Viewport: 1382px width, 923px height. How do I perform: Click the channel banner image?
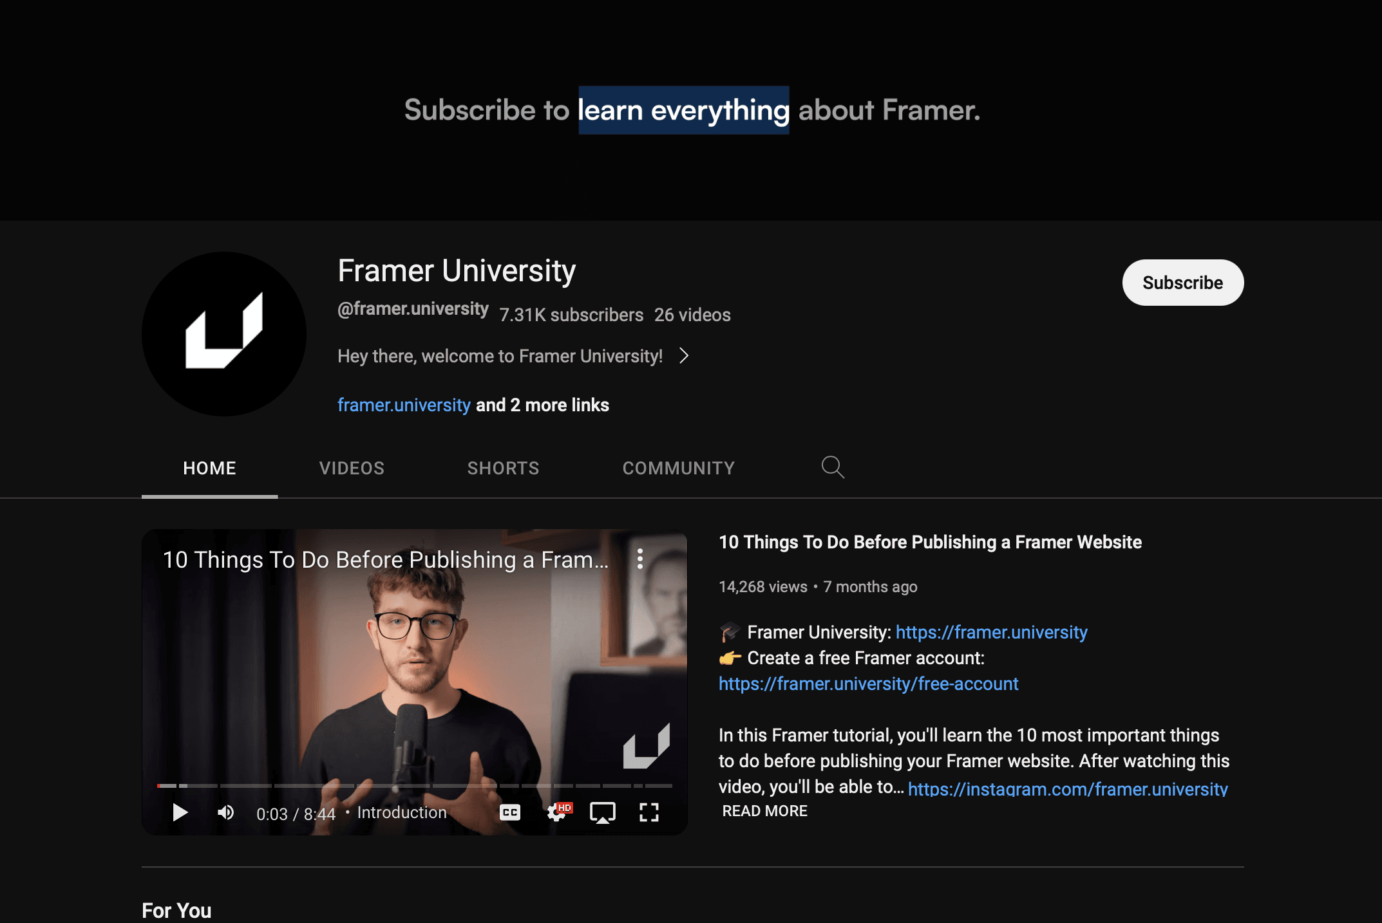click(x=691, y=110)
